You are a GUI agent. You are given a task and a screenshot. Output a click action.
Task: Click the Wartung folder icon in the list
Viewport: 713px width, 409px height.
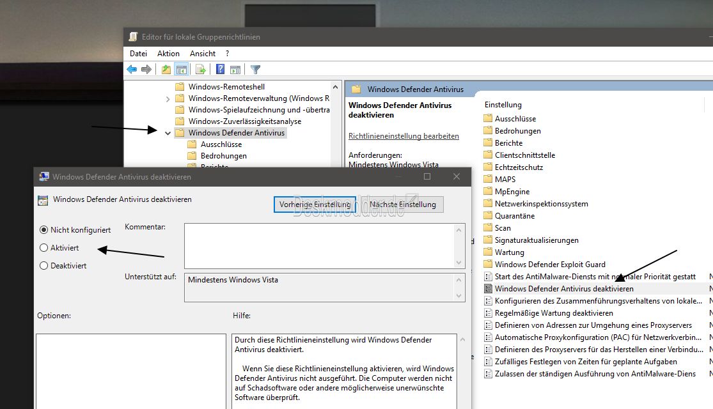click(x=488, y=252)
